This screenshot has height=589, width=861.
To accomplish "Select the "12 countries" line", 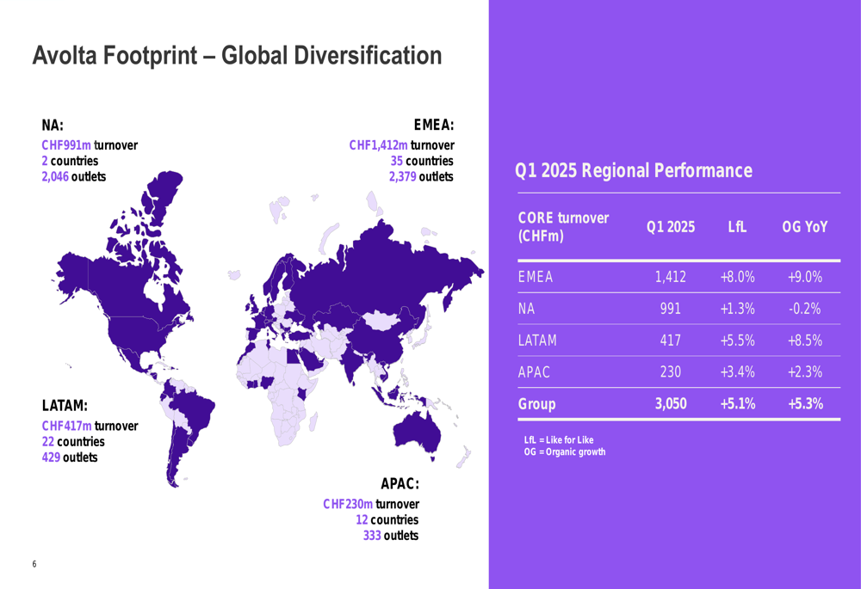I will point(387,520).
